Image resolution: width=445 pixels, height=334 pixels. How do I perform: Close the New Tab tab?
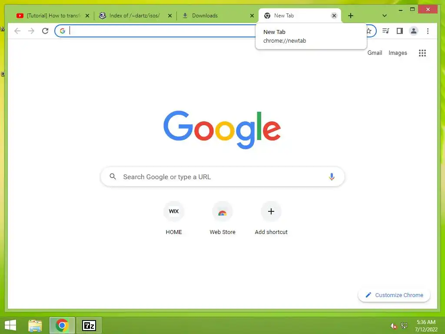(x=334, y=16)
